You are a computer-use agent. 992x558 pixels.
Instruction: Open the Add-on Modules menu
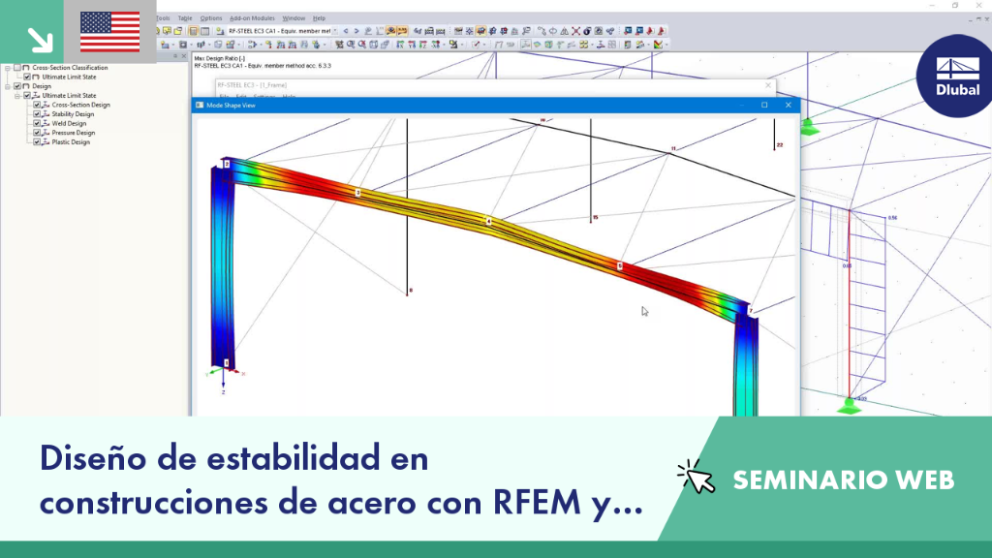[x=252, y=18]
